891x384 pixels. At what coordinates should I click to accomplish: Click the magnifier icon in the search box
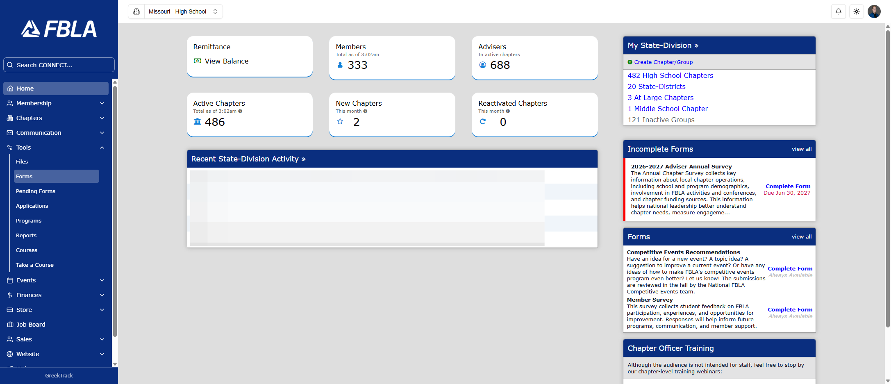point(10,65)
